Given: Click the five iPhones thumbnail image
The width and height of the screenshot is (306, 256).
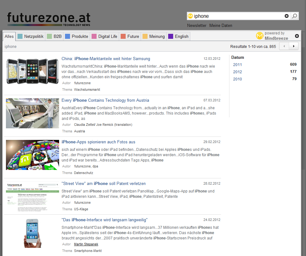Looking at the screenshot, I should tap(33, 71).
